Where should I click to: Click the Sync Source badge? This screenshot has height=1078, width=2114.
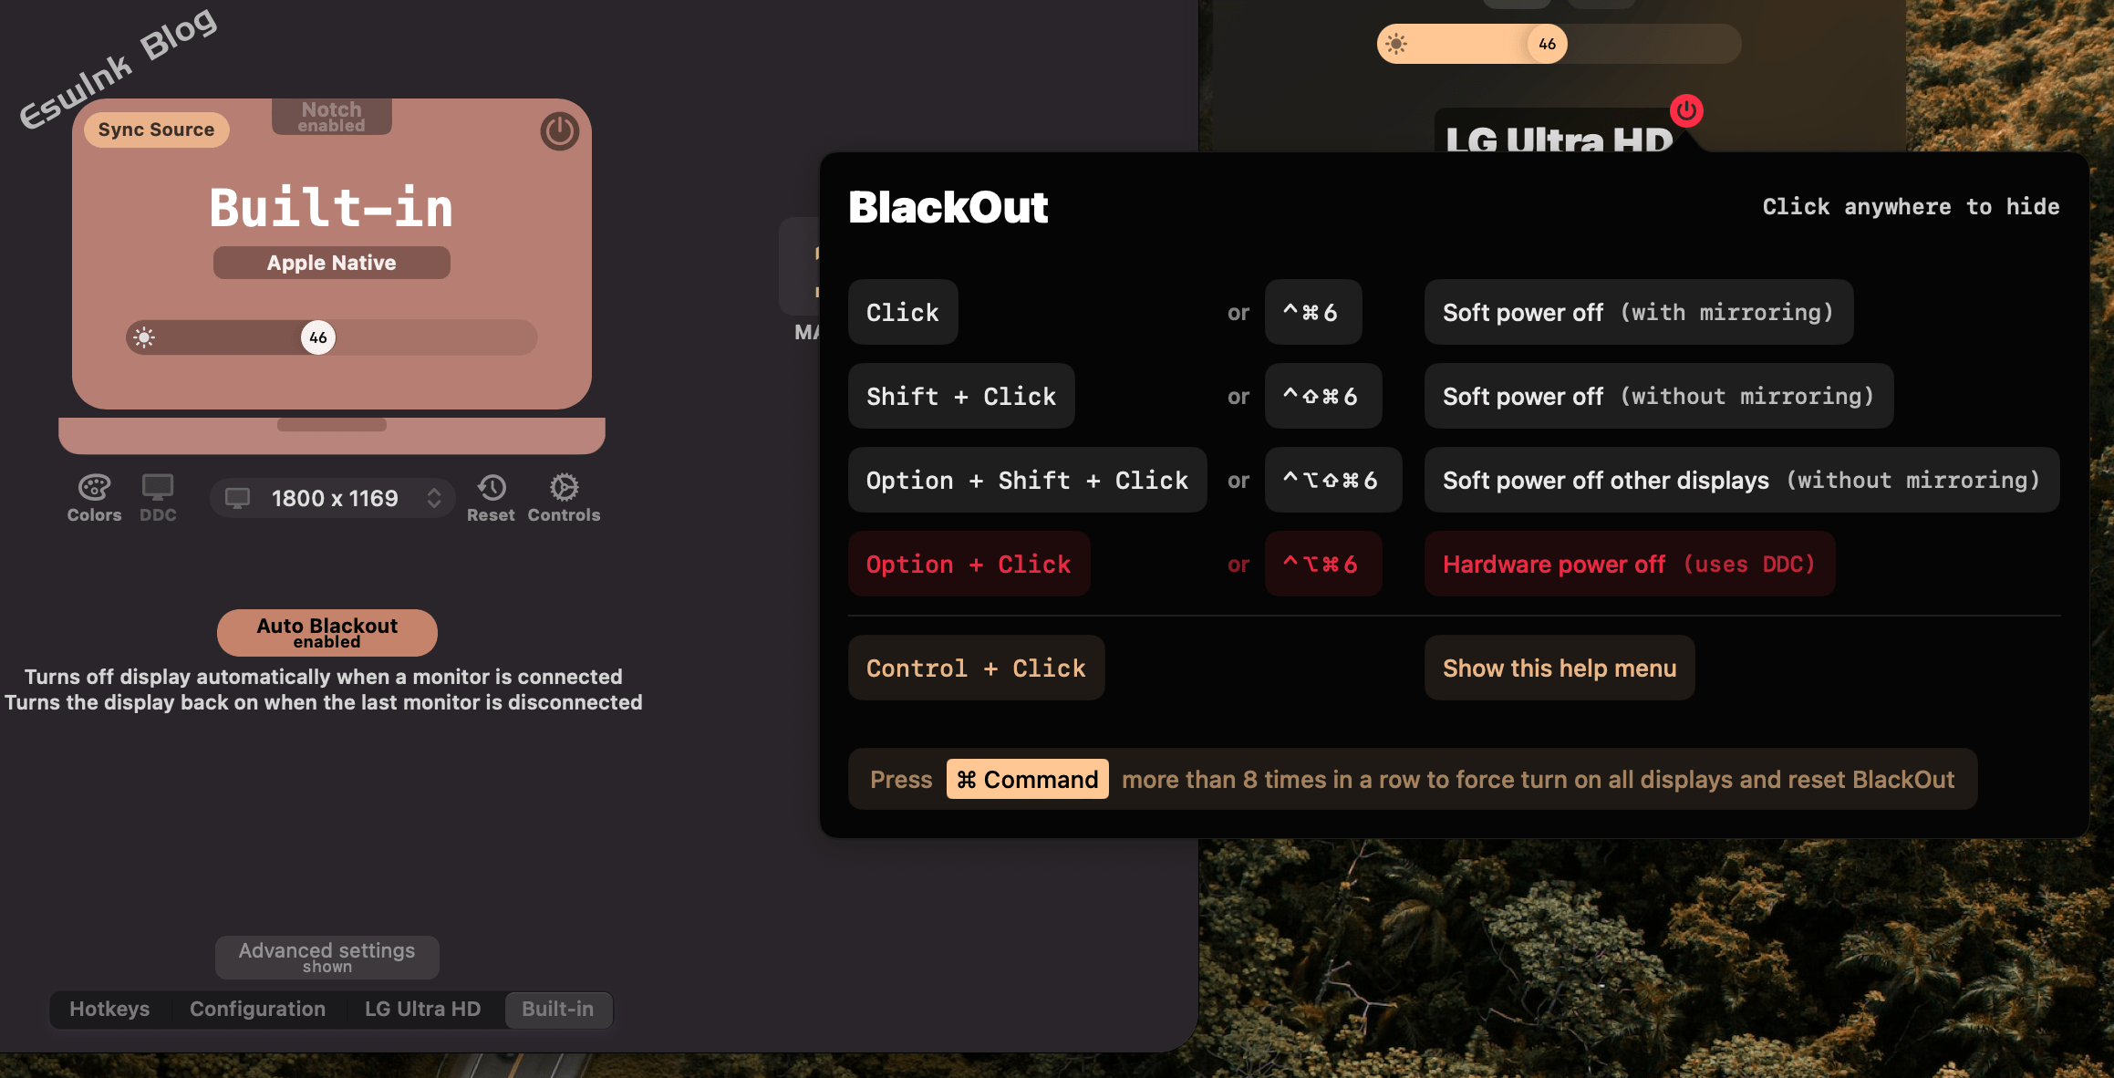(156, 130)
